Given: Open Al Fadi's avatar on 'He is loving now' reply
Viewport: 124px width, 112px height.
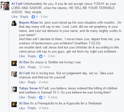Looking at the screenshot, I should click(x=14, y=74).
